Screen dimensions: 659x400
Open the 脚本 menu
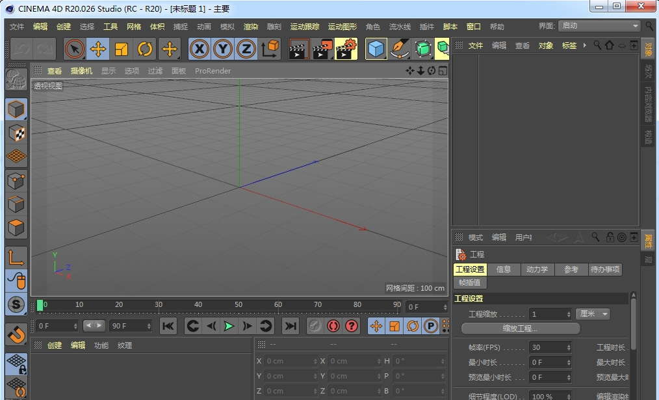(450, 27)
